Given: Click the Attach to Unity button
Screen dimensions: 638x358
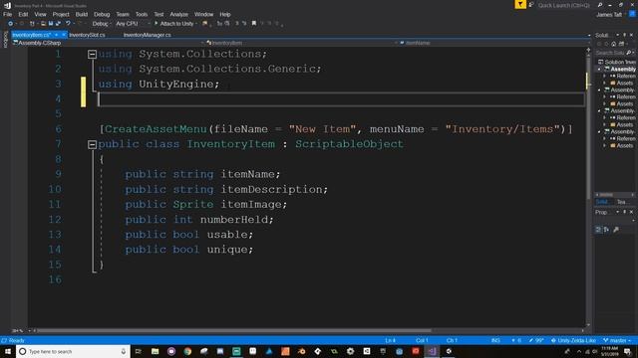Looking at the screenshot, I should click(x=174, y=24).
